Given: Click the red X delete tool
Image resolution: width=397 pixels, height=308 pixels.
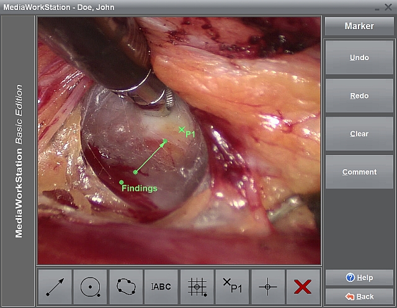Looking at the screenshot, I should [x=303, y=287].
